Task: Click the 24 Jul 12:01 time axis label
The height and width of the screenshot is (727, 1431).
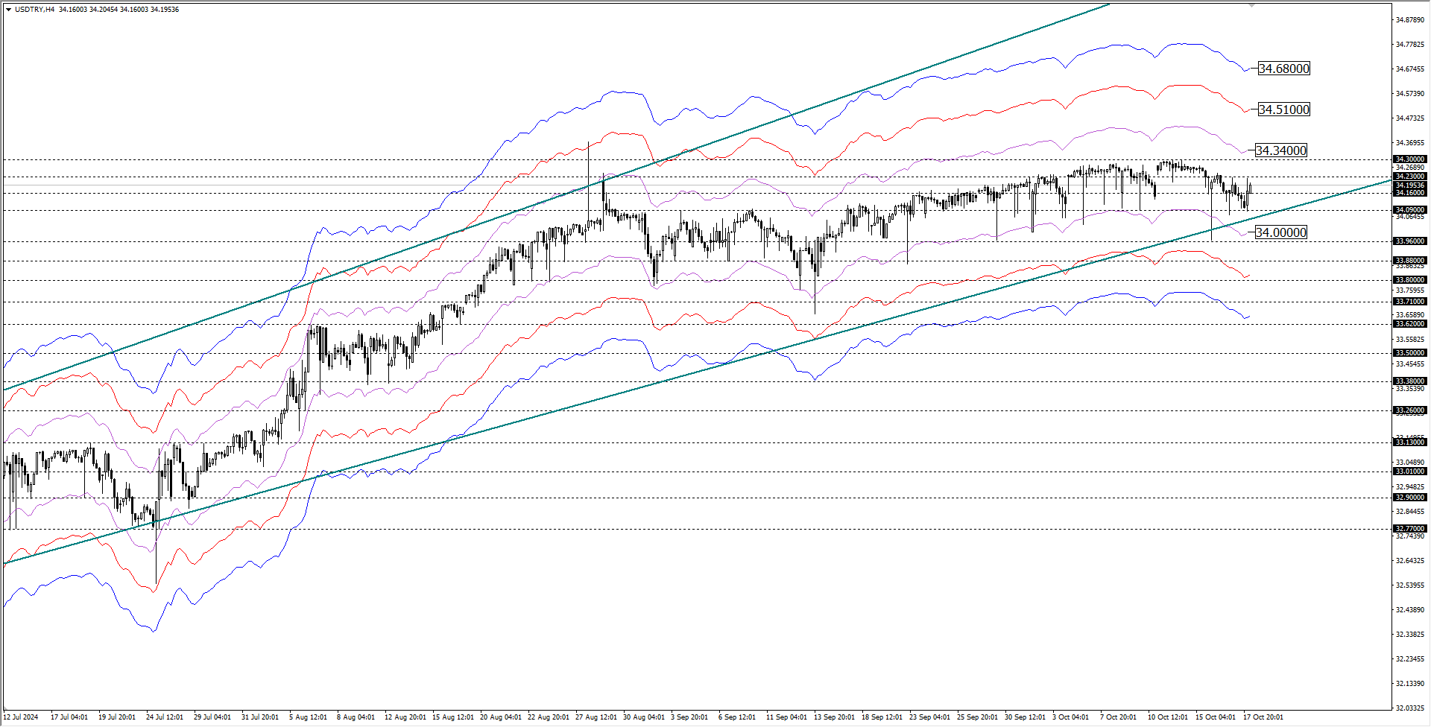Action: (x=165, y=717)
